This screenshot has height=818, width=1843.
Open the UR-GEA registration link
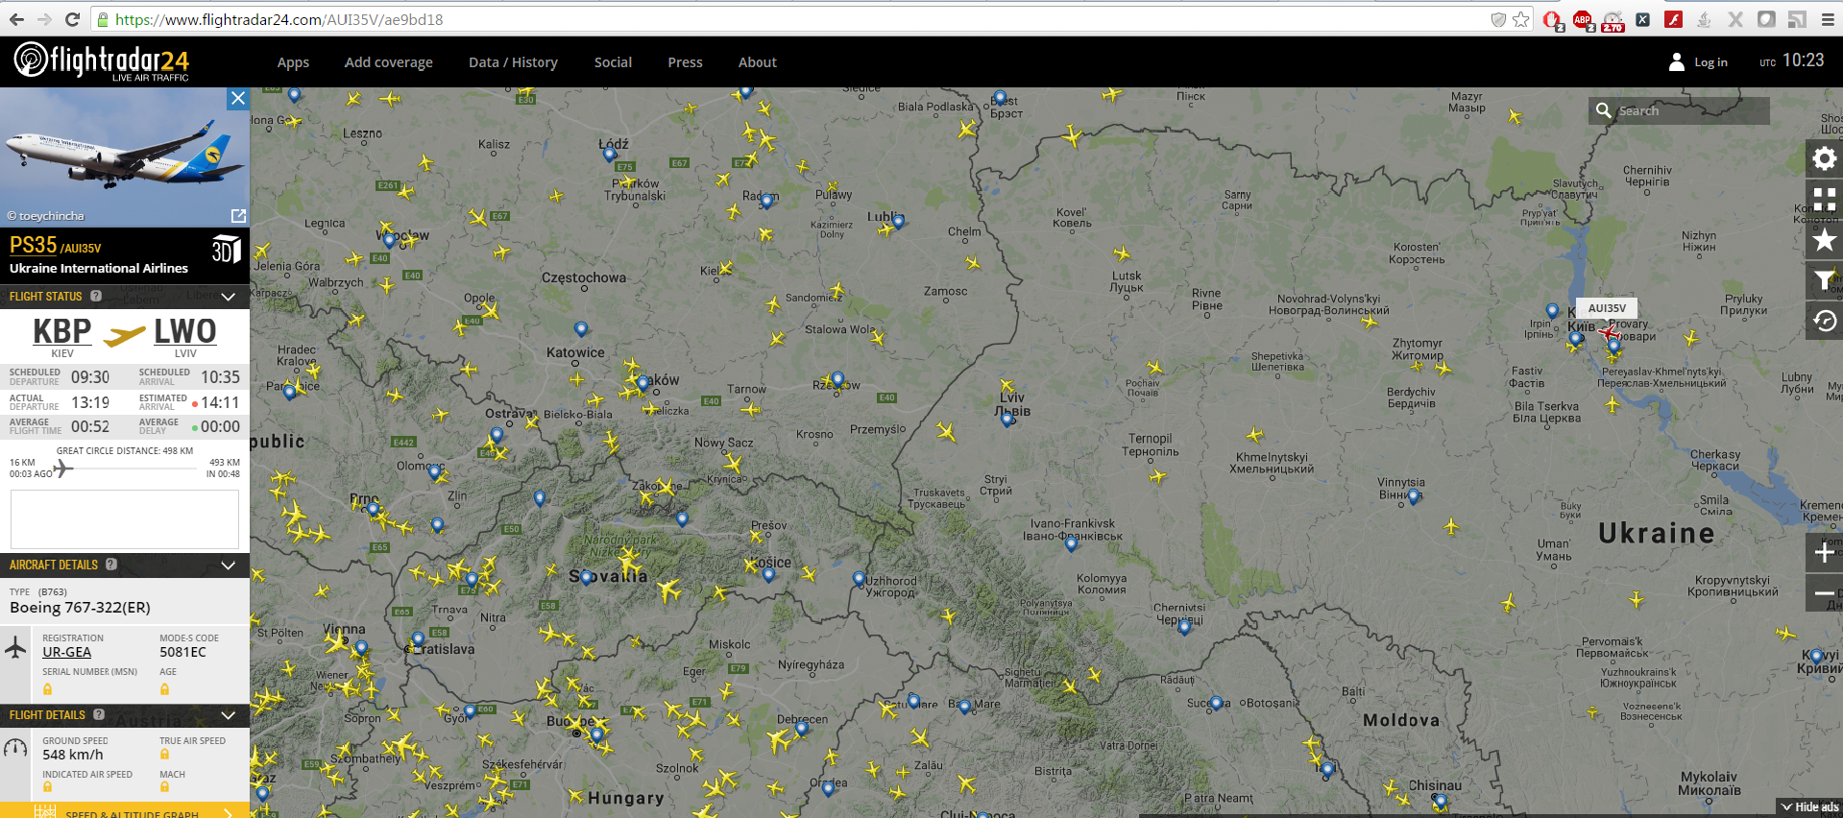(x=67, y=653)
